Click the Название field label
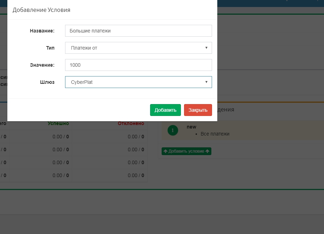Image resolution: width=324 pixels, height=234 pixels. (42, 31)
